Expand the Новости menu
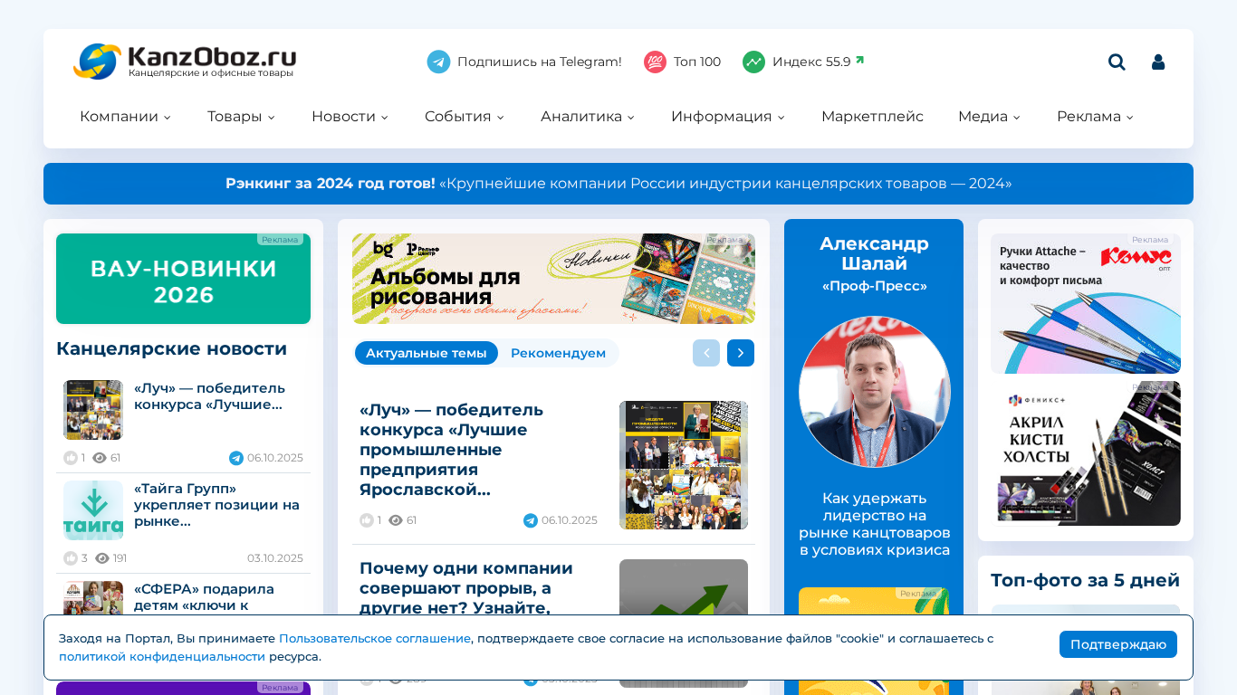This screenshot has height=695, width=1237. pyautogui.click(x=350, y=116)
